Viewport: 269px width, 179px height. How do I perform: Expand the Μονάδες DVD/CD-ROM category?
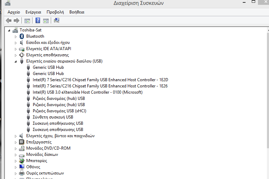(x=16, y=149)
